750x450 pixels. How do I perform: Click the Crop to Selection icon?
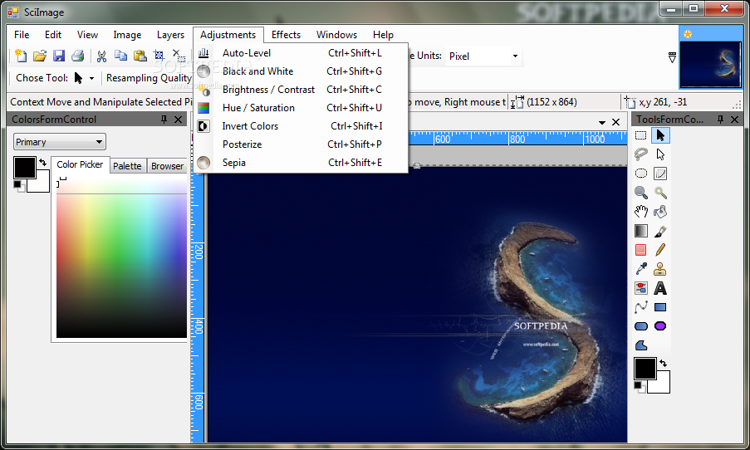159,56
